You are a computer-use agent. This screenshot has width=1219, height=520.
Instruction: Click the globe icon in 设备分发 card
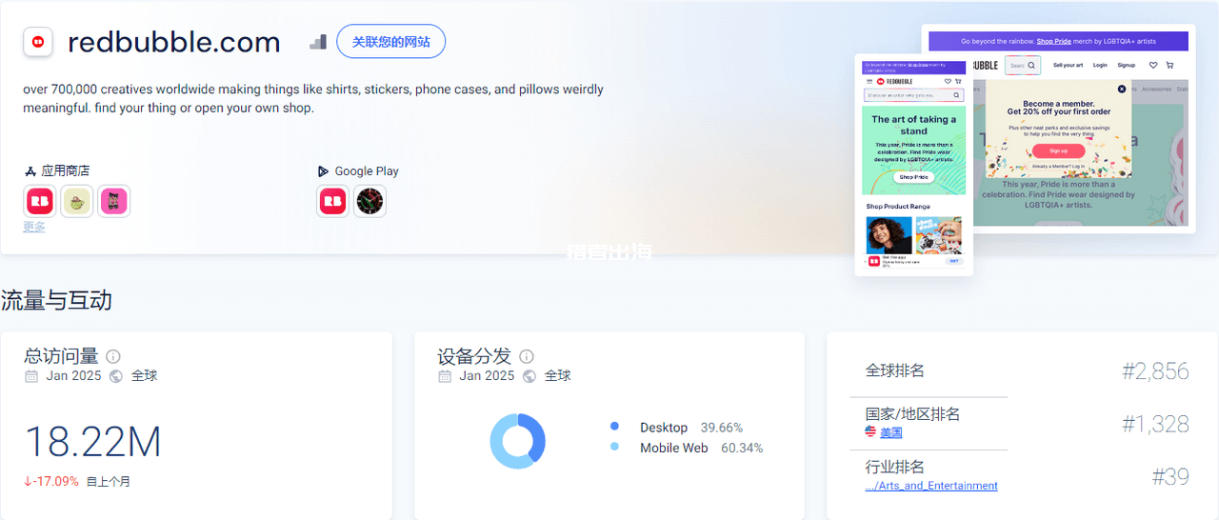pyautogui.click(x=530, y=376)
